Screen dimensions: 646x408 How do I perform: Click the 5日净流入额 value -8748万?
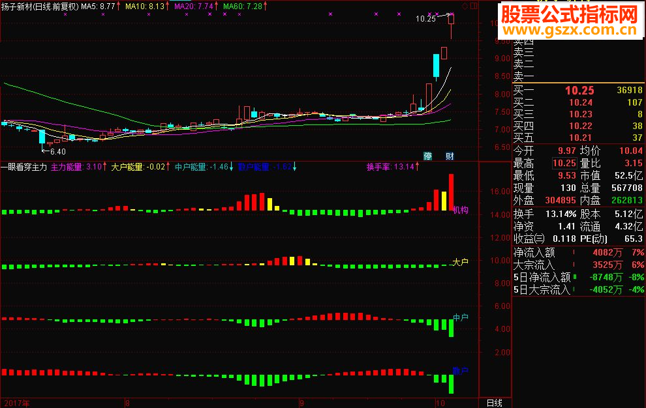606,277
